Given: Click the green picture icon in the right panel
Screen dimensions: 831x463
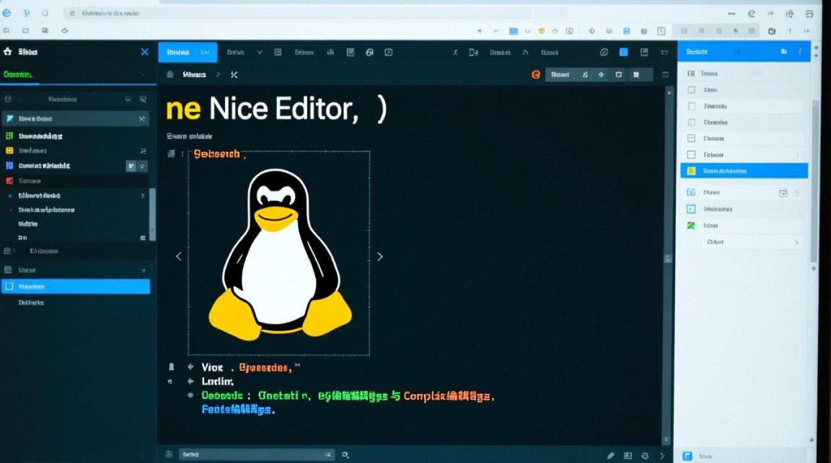Looking at the screenshot, I should point(691,225).
